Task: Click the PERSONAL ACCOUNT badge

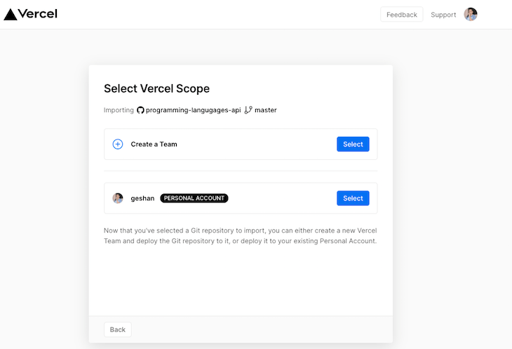Action: pyautogui.click(x=194, y=198)
